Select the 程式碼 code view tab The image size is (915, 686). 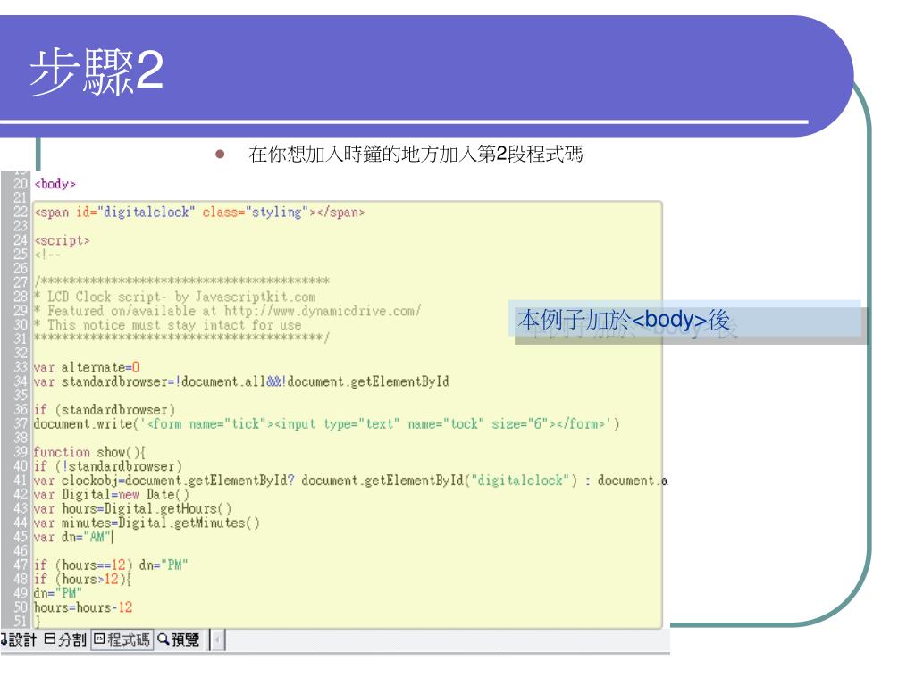(x=122, y=640)
